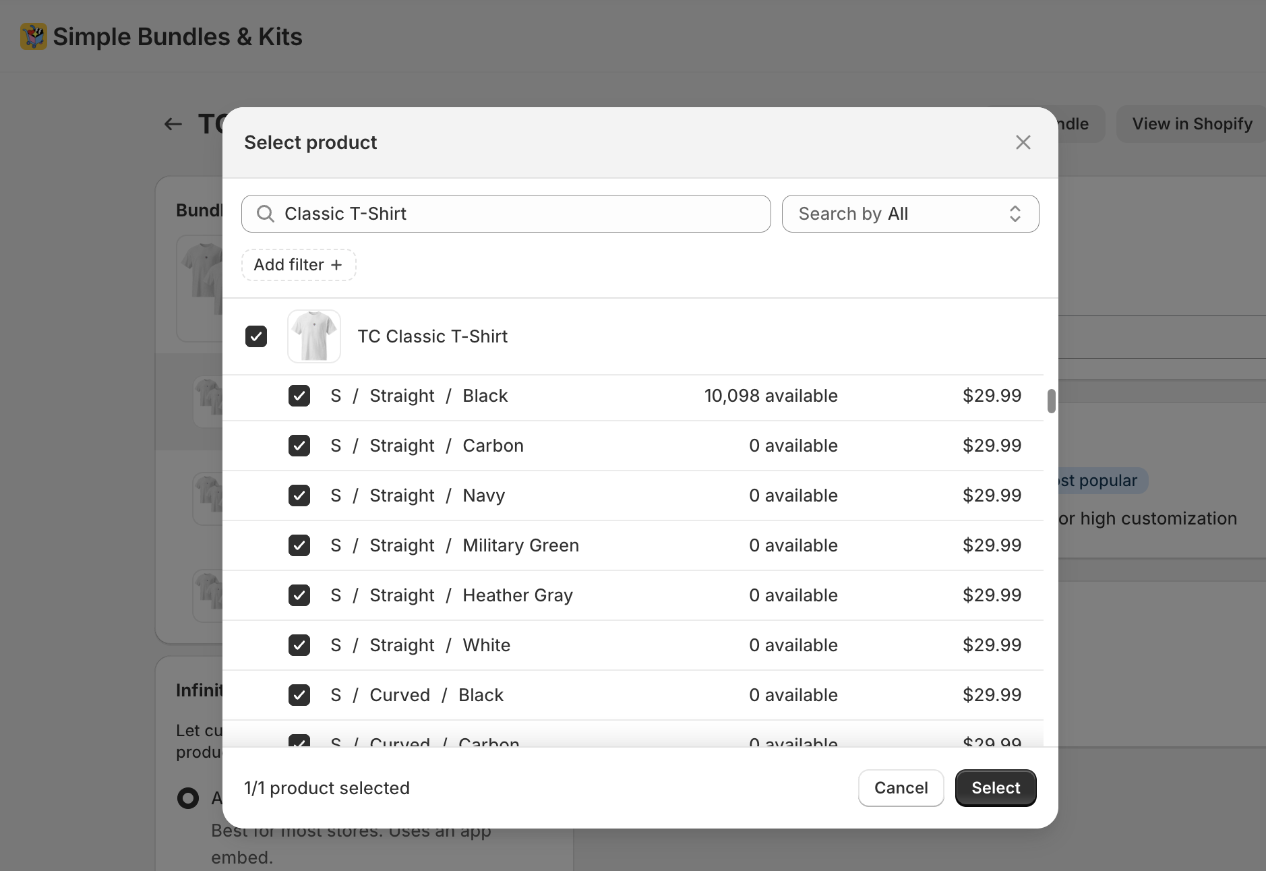Click the up-down chevron in Search by
The height and width of the screenshot is (871, 1266).
tap(1015, 214)
